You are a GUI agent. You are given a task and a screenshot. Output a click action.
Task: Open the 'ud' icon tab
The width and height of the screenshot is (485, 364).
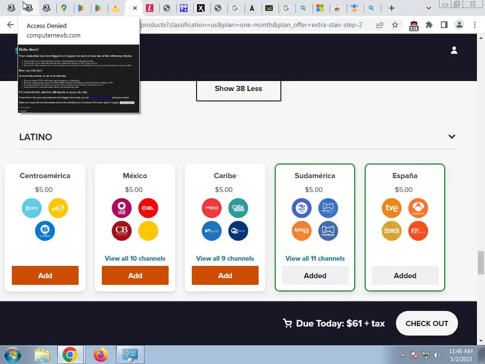pos(269,8)
